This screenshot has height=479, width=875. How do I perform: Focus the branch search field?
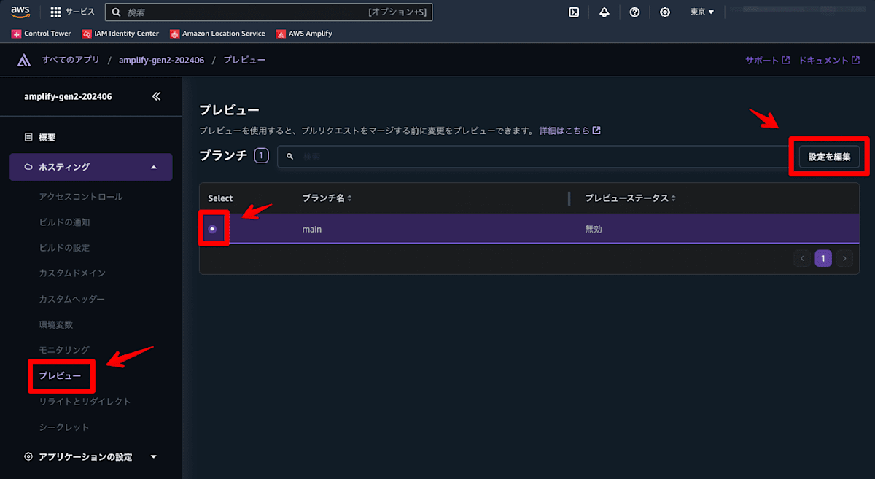(533, 156)
